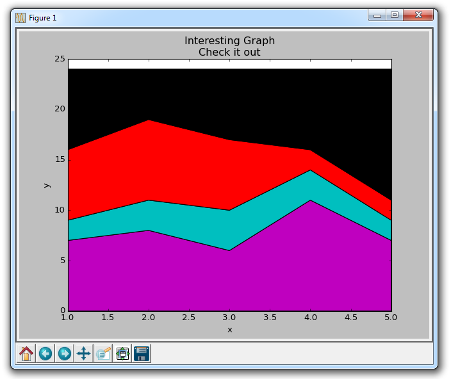Viewport: 451px width, 379px height.
Task: Activate the Zoom to rectangle tool
Action: point(103,353)
